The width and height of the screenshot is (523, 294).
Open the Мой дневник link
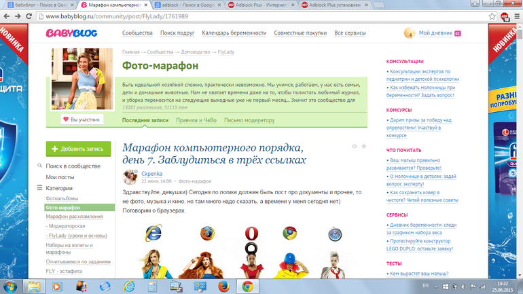(435, 33)
